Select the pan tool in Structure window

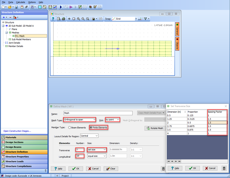(x=69, y=19)
